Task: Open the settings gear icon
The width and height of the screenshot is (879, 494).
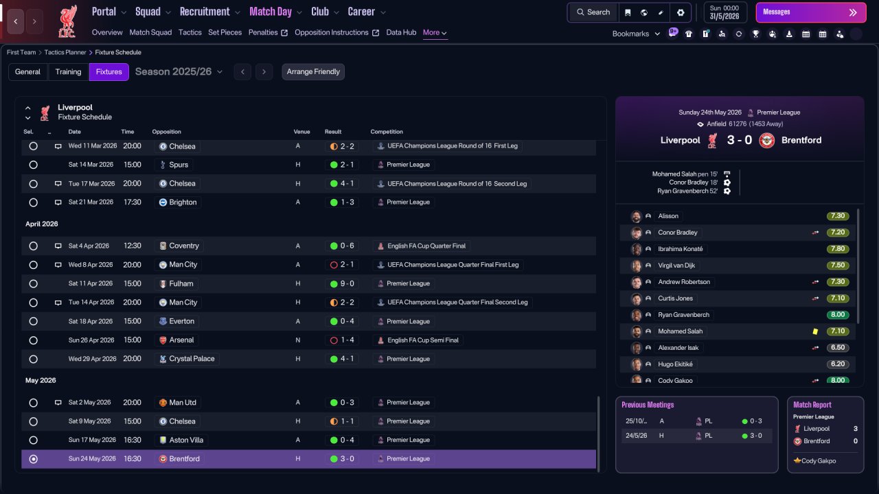Action: click(x=681, y=12)
